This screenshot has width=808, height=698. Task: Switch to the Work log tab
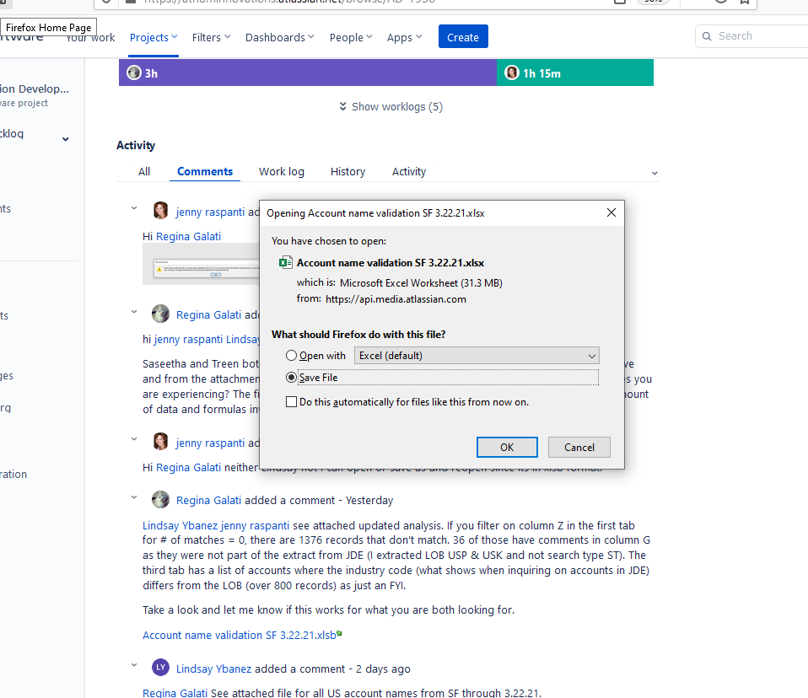coord(282,171)
